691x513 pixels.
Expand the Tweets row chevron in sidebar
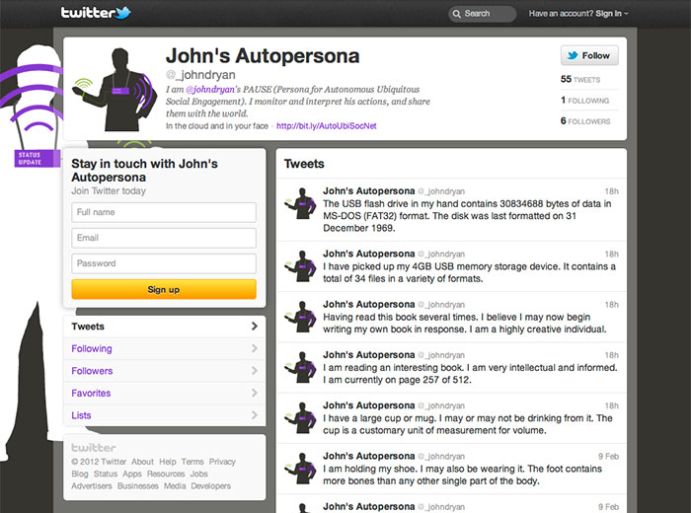(x=255, y=326)
